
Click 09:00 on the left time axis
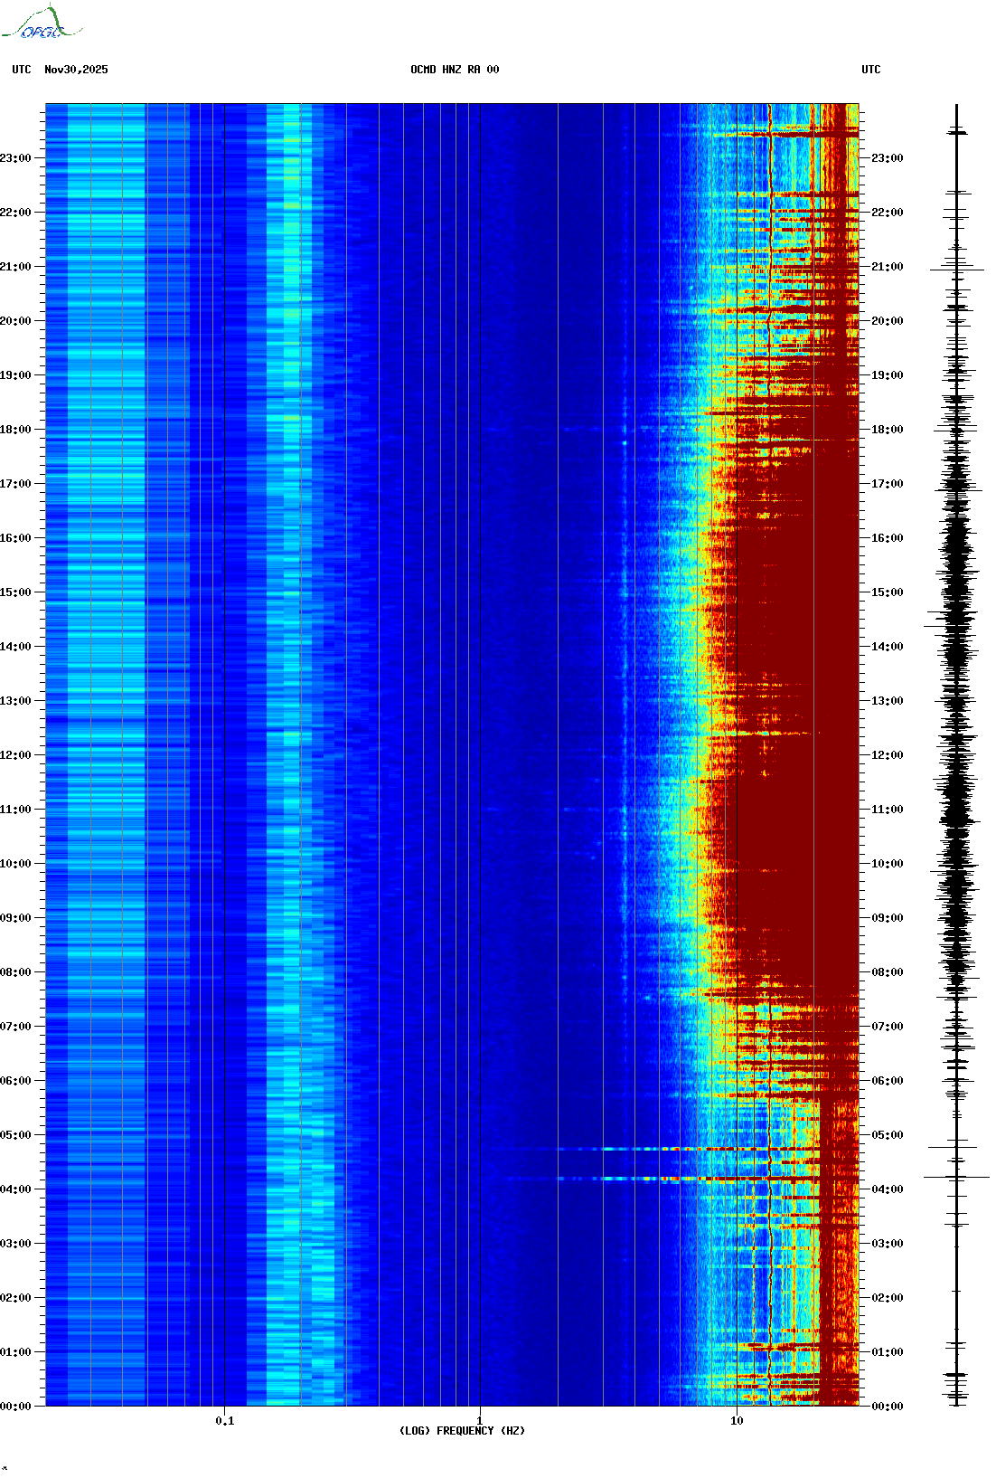click(x=15, y=918)
